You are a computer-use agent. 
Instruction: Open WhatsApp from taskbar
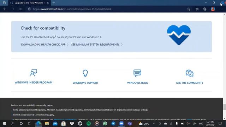(x=105, y=123)
